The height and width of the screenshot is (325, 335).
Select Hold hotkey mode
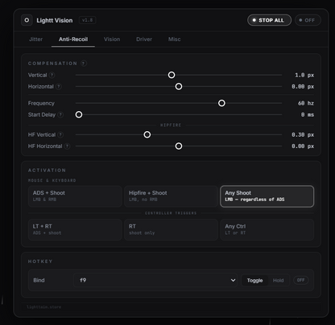point(278,281)
